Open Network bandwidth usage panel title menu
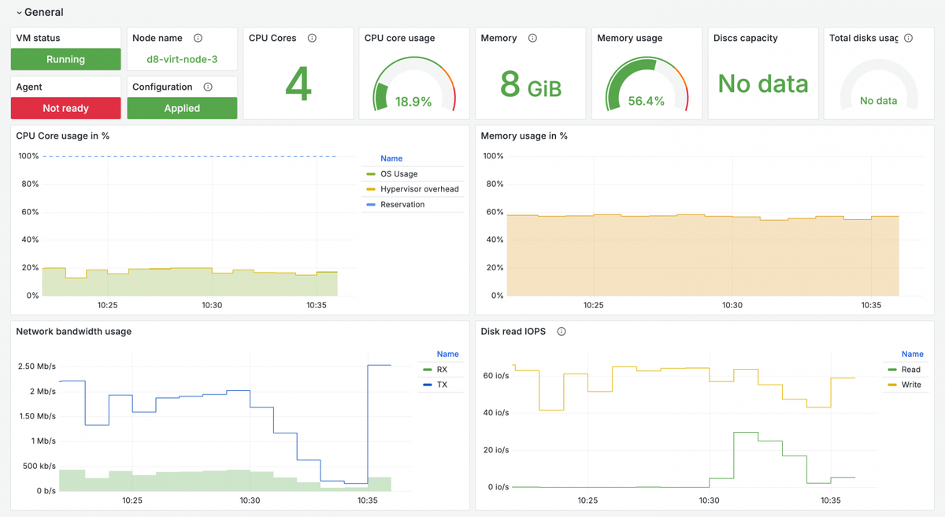Image resolution: width=945 pixels, height=517 pixels. pos(74,332)
